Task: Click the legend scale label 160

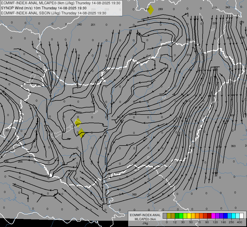Action: 223,222
